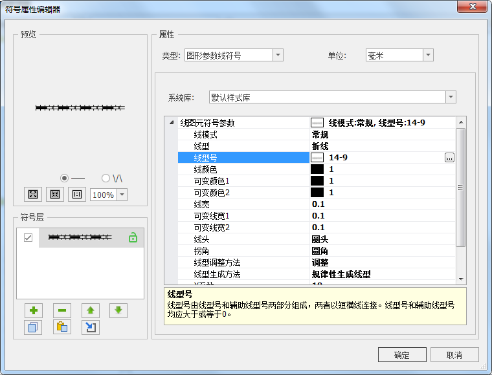Remove the selected symbol layer
Screen dimensions: 492x375
[x=62, y=310]
